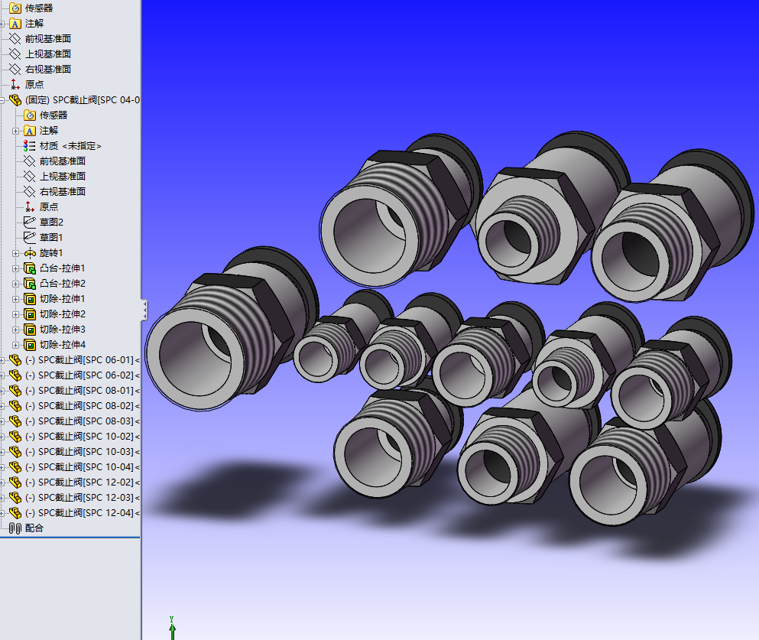Image resolution: width=759 pixels, height=640 pixels.
Task: Click the SPC 04-0 fixed part icon
Action: (x=15, y=100)
